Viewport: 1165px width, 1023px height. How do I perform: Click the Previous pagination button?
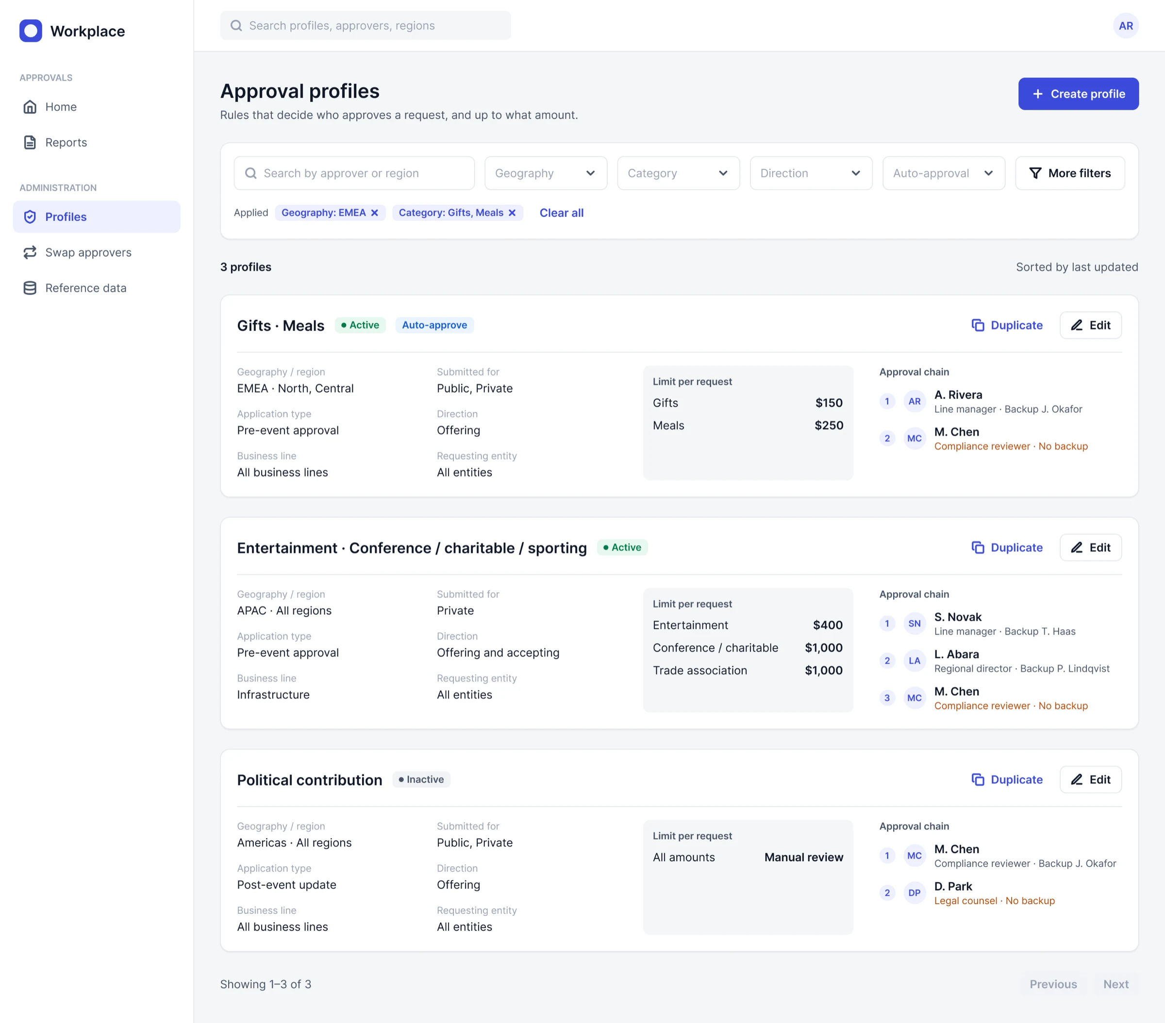tap(1053, 984)
